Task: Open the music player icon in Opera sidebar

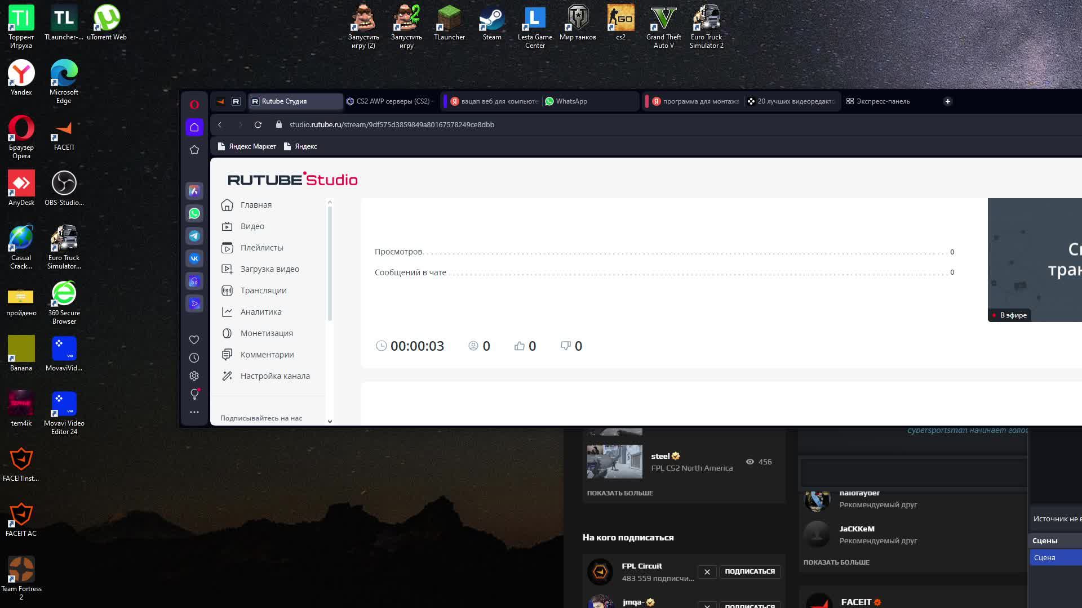Action: [194, 281]
